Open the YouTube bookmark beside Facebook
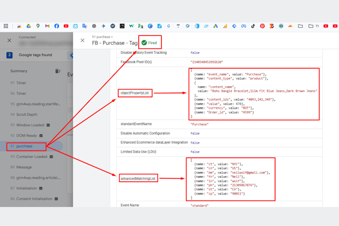Screen dimensions: 339x226 (66, 26)
